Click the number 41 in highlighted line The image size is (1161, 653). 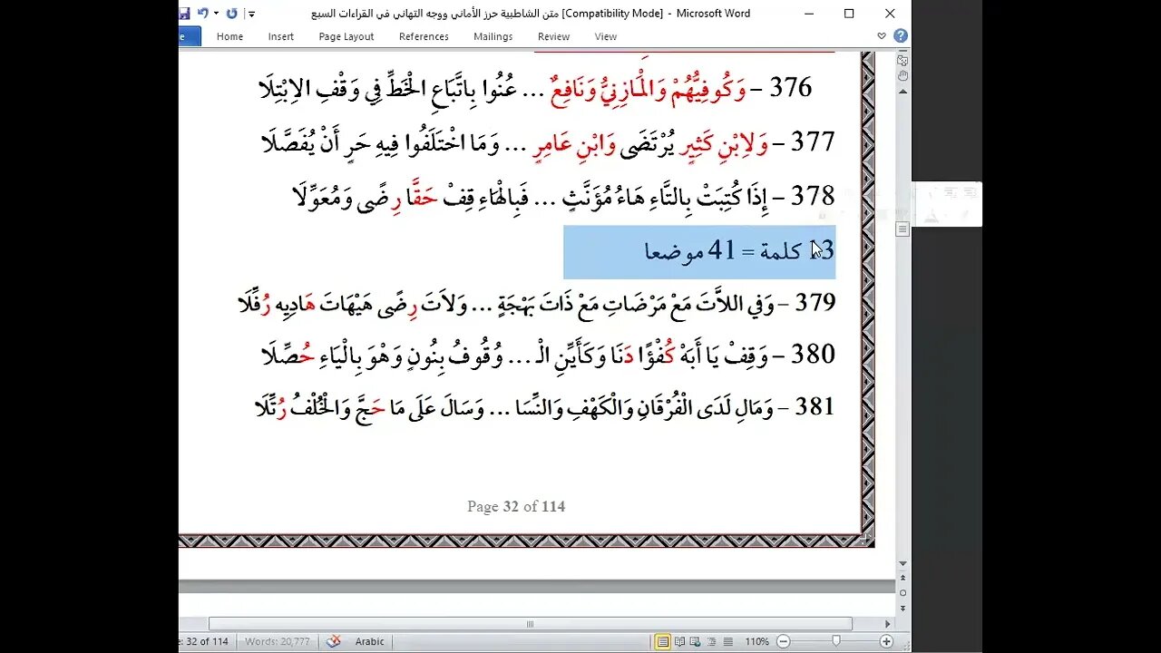722,250
